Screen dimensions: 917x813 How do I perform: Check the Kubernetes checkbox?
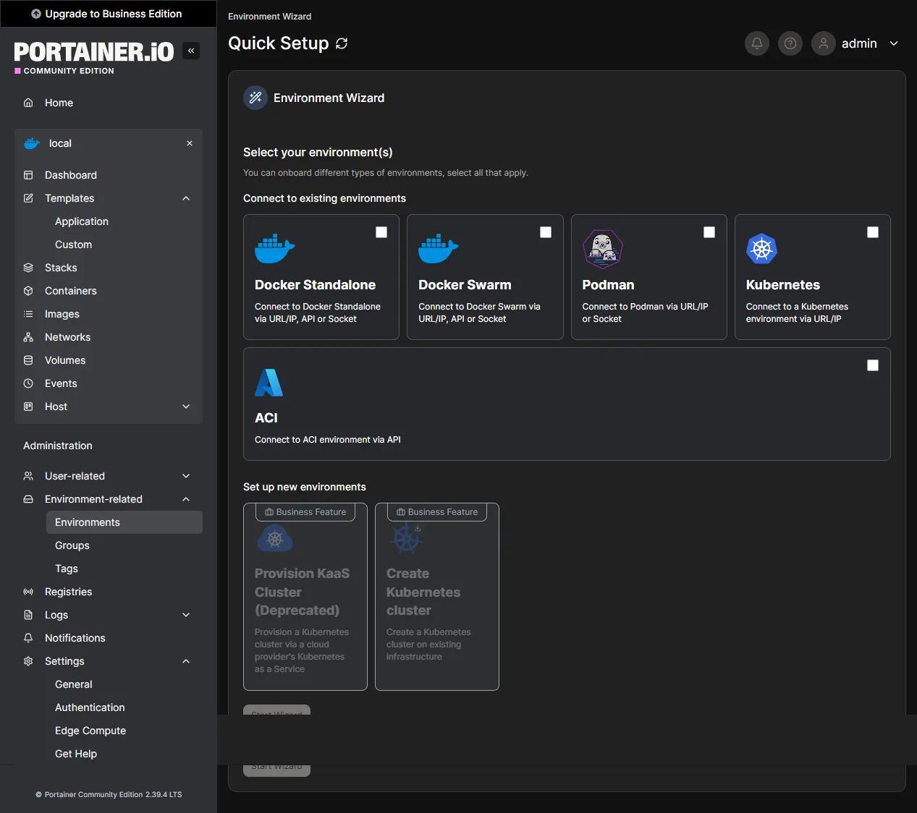coord(873,232)
